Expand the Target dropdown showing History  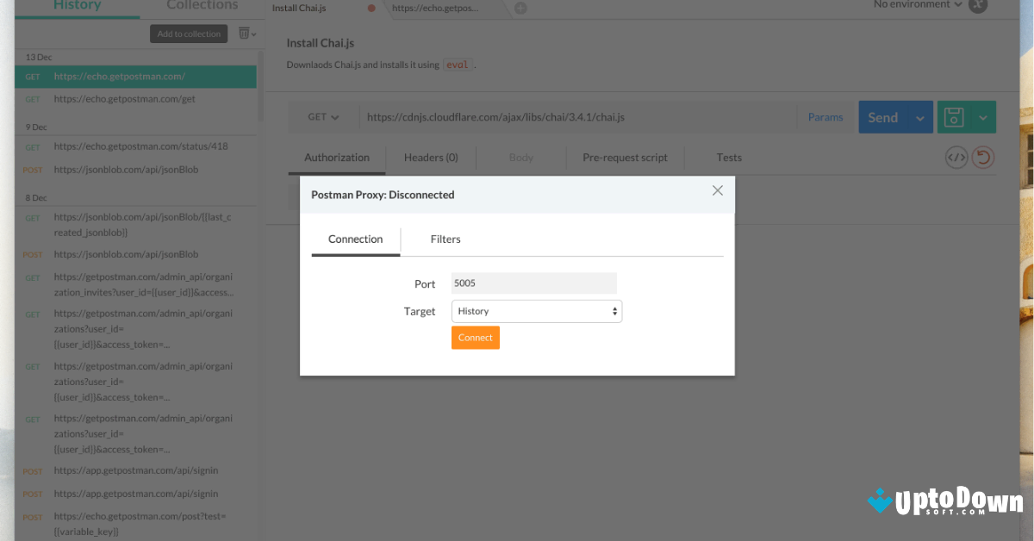pos(536,311)
